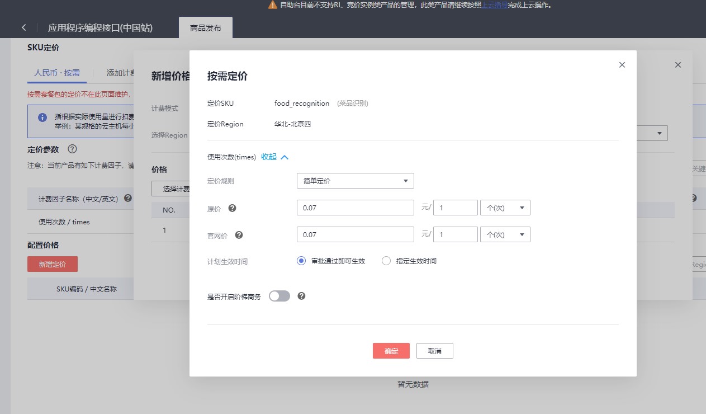
Task: Close the 按需定价 dialog
Action: 622,65
